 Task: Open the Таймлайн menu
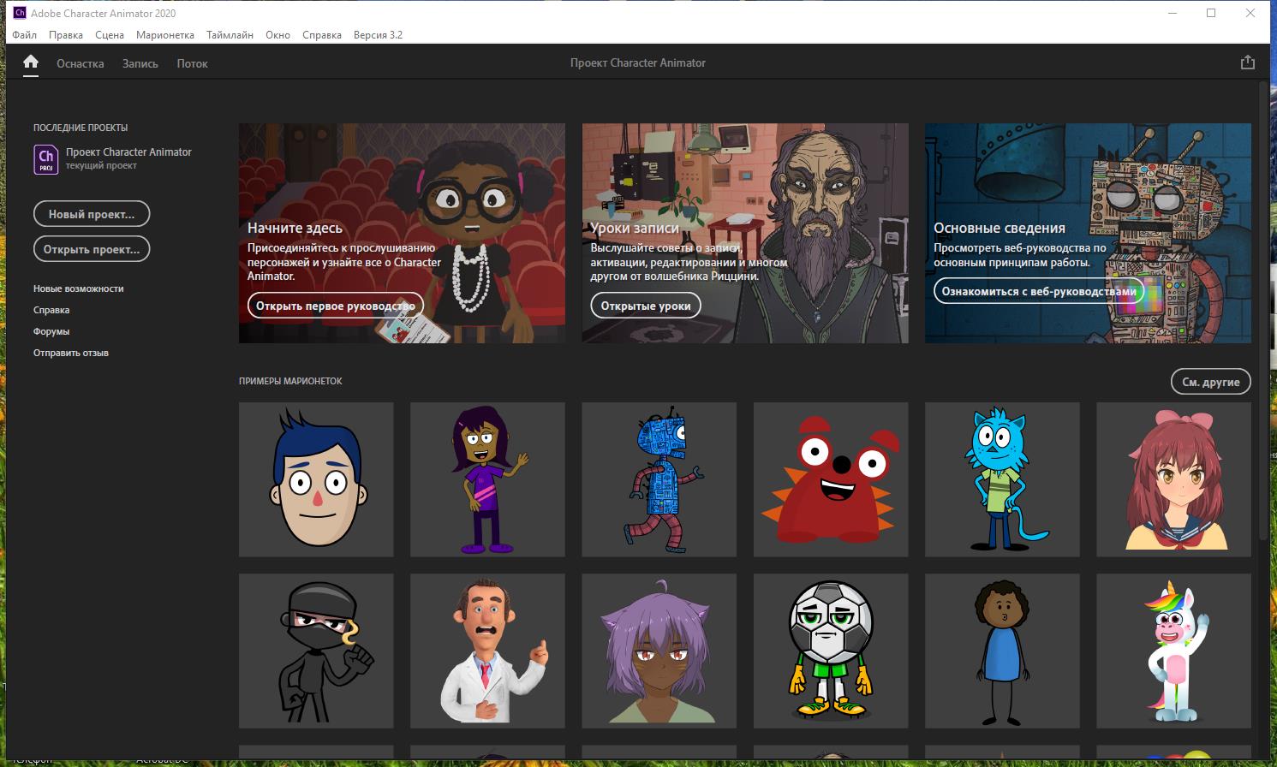tap(230, 35)
